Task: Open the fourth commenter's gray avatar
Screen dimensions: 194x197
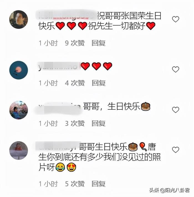Action: (19, 150)
